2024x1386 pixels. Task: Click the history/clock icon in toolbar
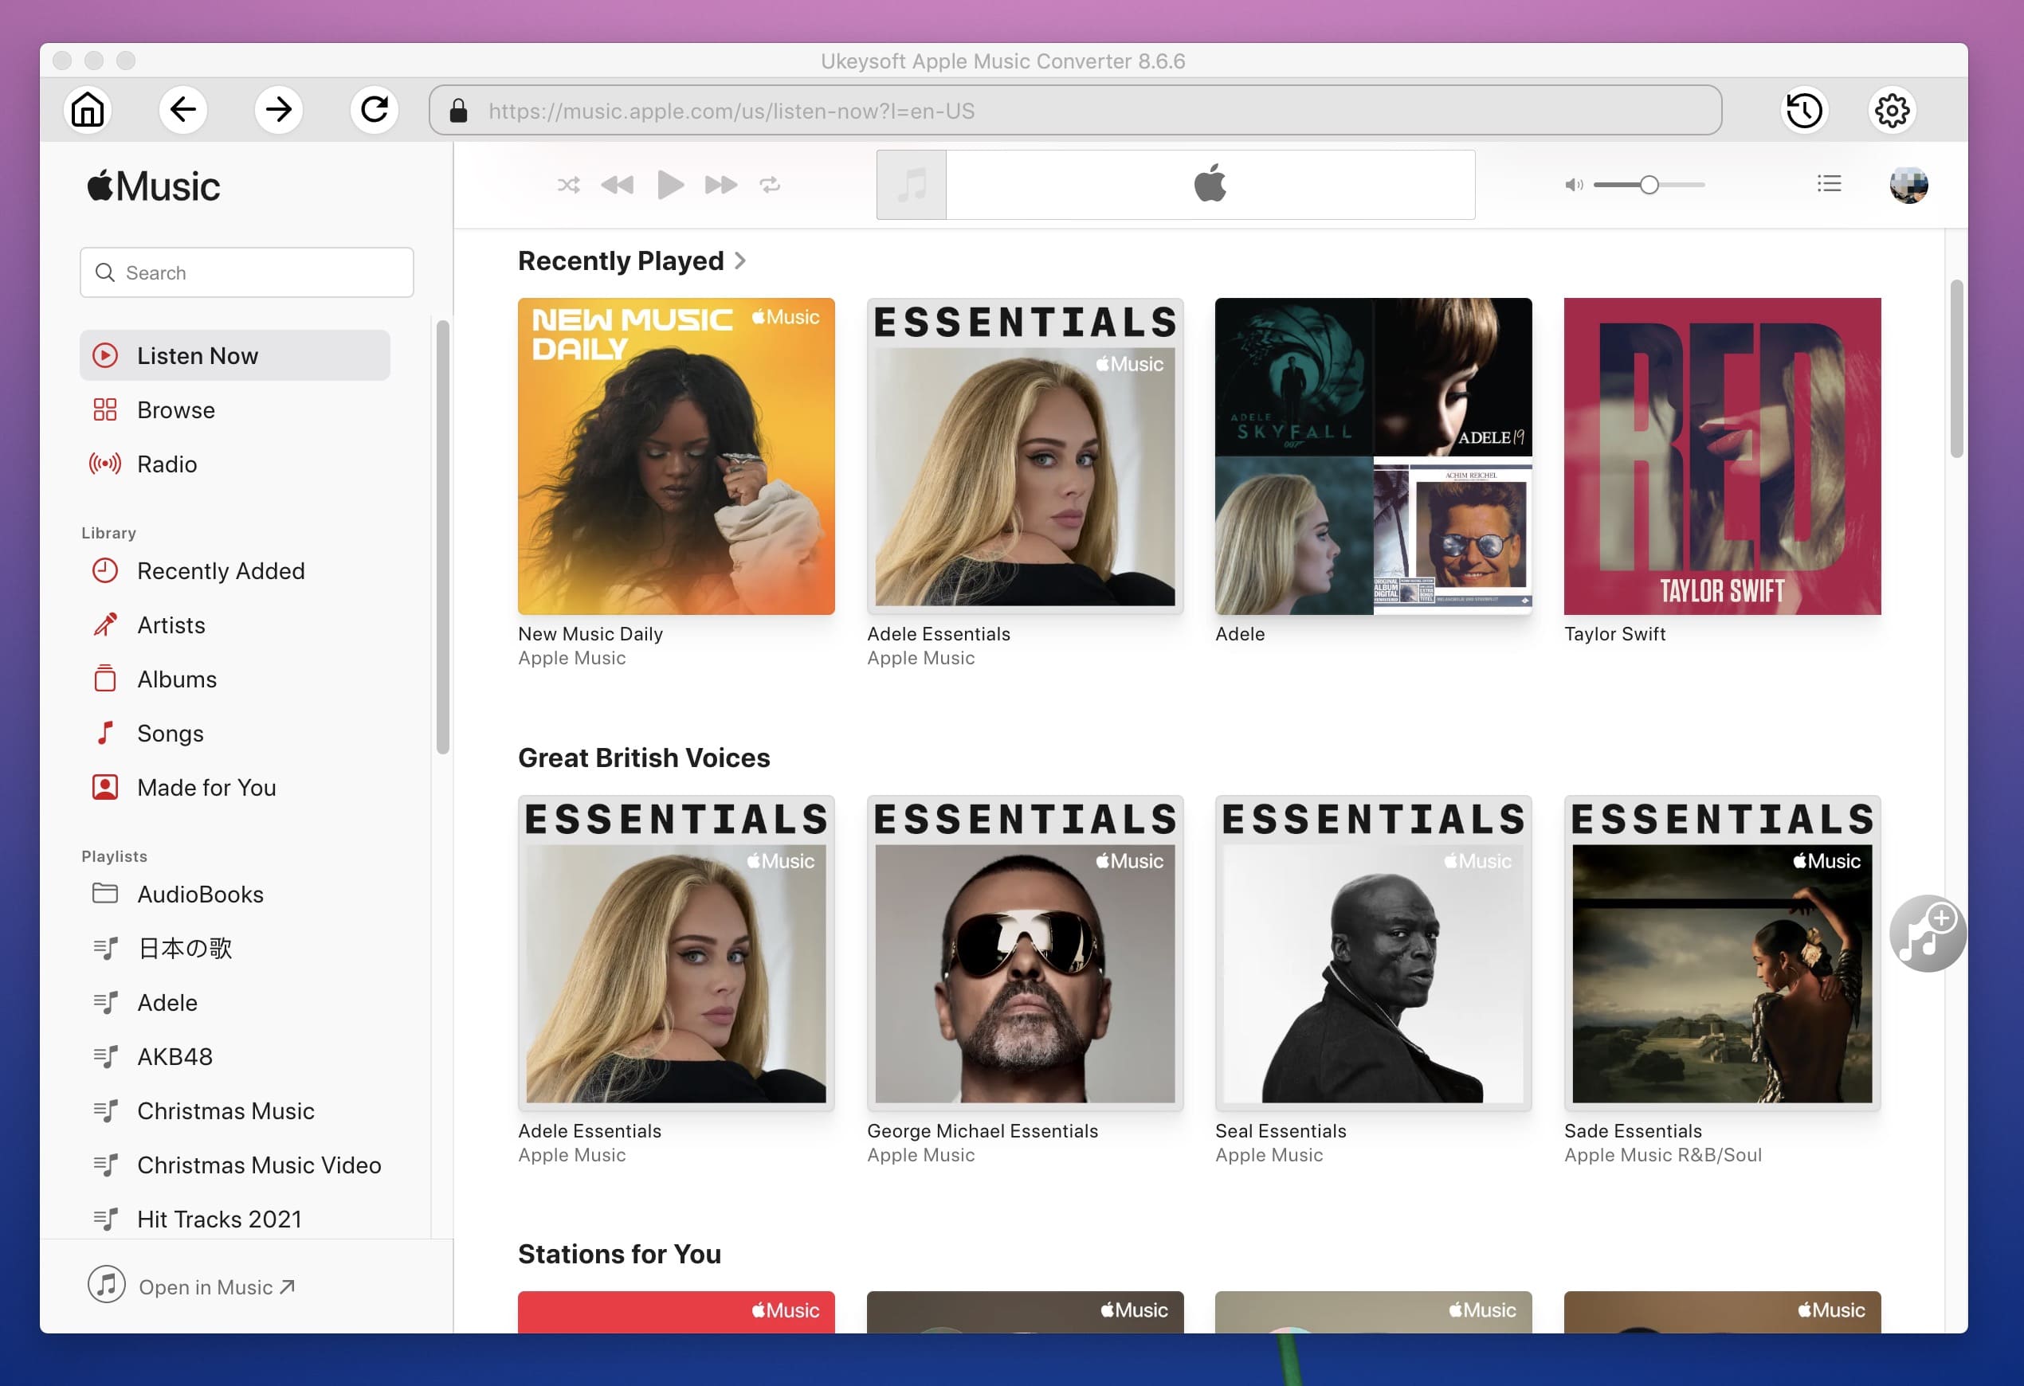click(1802, 109)
